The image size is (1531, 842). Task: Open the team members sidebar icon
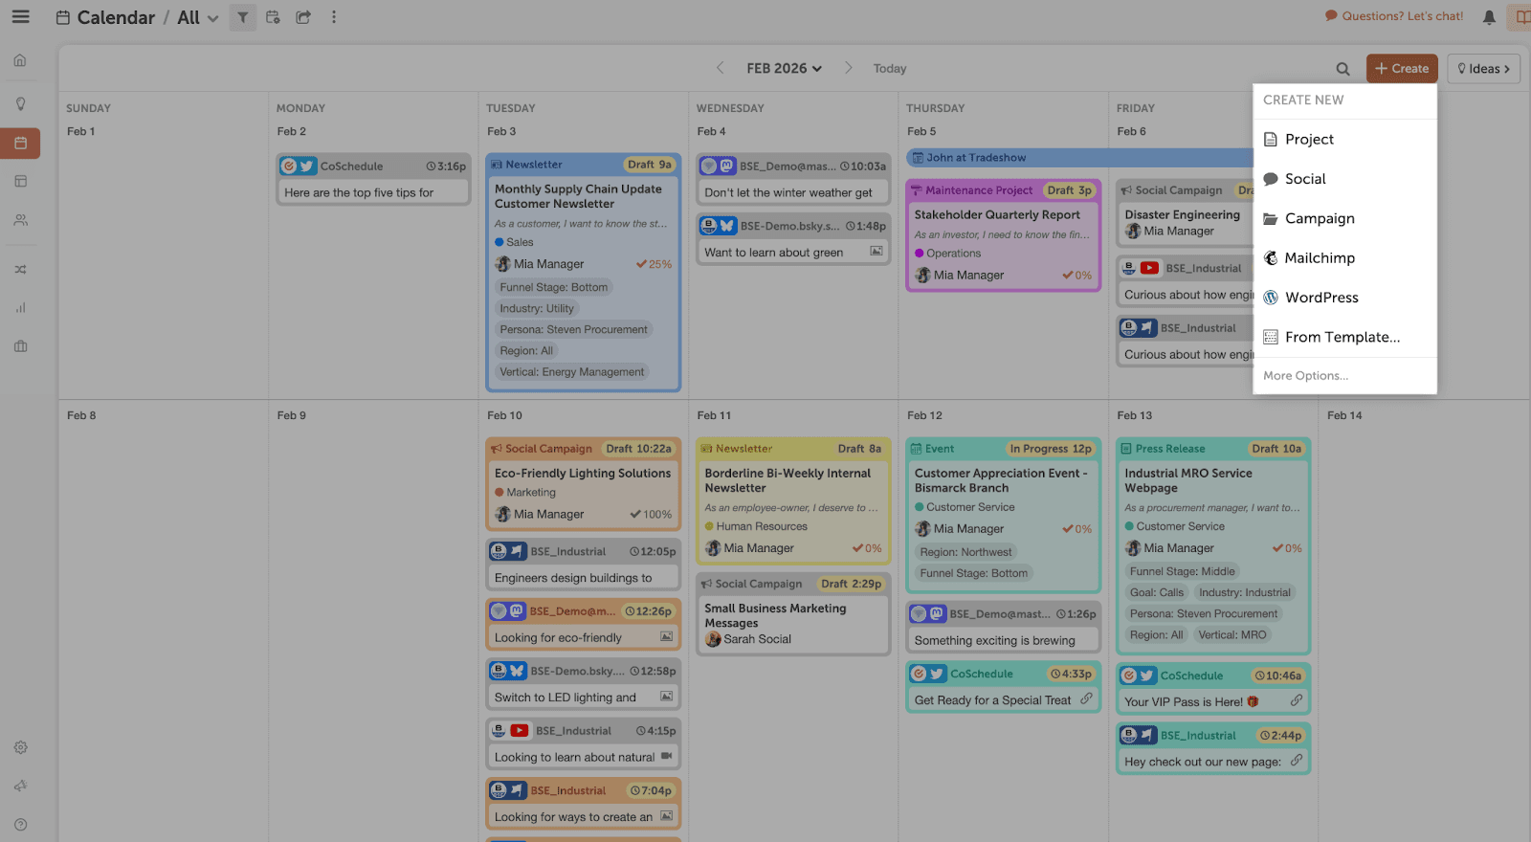coord(20,220)
